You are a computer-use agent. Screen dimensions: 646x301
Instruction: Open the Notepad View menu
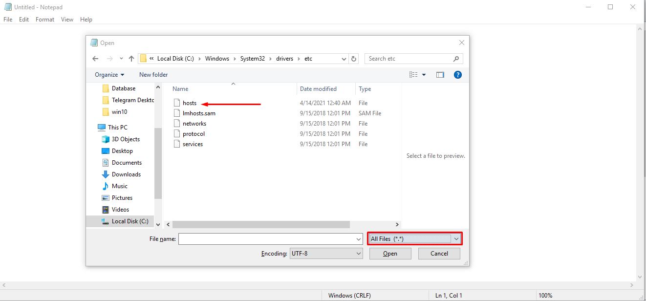click(x=67, y=20)
